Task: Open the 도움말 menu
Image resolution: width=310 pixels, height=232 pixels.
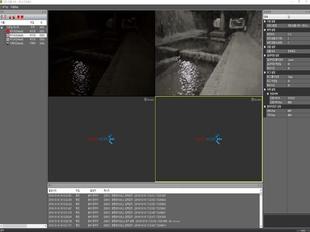Action: pyautogui.click(x=14, y=7)
